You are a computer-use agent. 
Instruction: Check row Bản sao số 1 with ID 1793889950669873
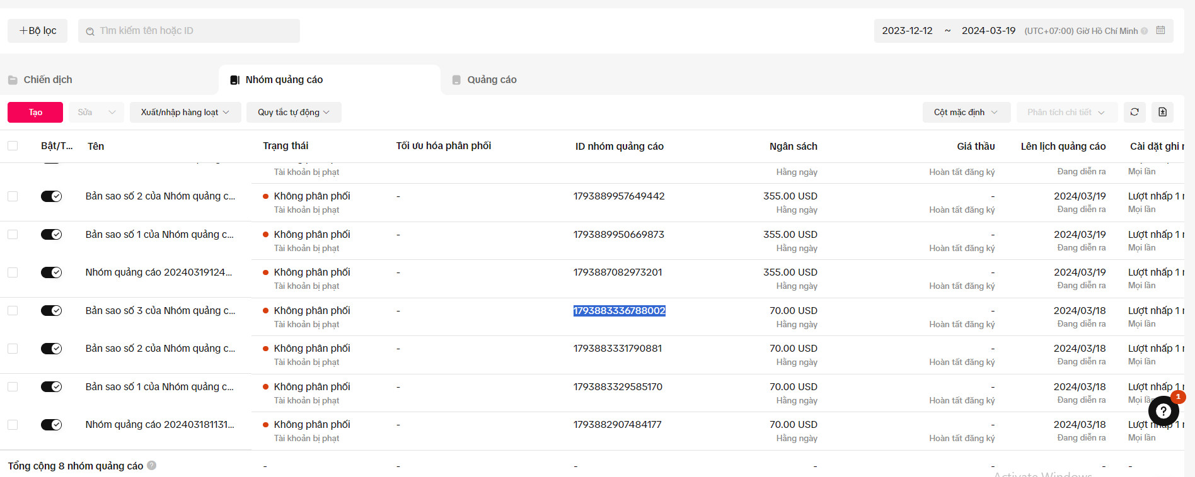coord(13,234)
